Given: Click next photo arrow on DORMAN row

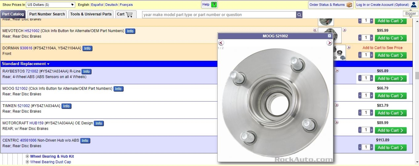Looking at the screenshot, I should tap(349, 47).
